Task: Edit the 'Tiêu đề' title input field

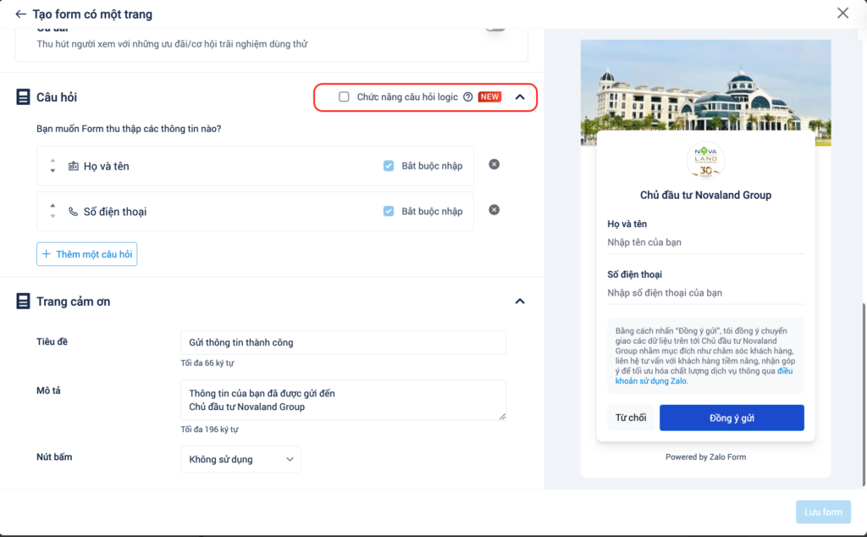Action: pyautogui.click(x=344, y=342)
